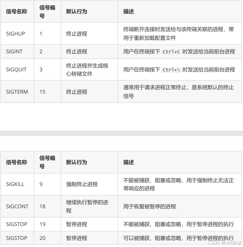Click signal number 3 in SIGQUIT row
243x247 pixels.
[41, 69]
